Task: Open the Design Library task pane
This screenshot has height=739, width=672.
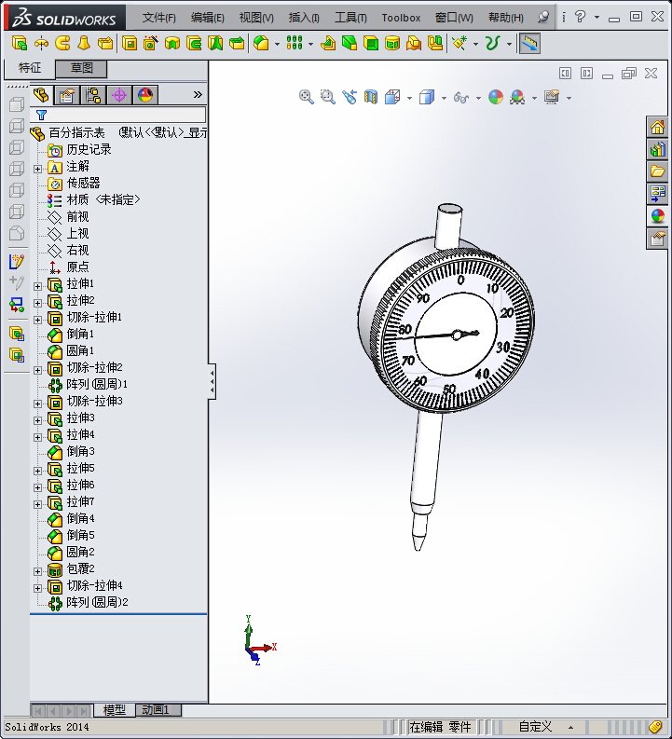Action: click(657, 149)
